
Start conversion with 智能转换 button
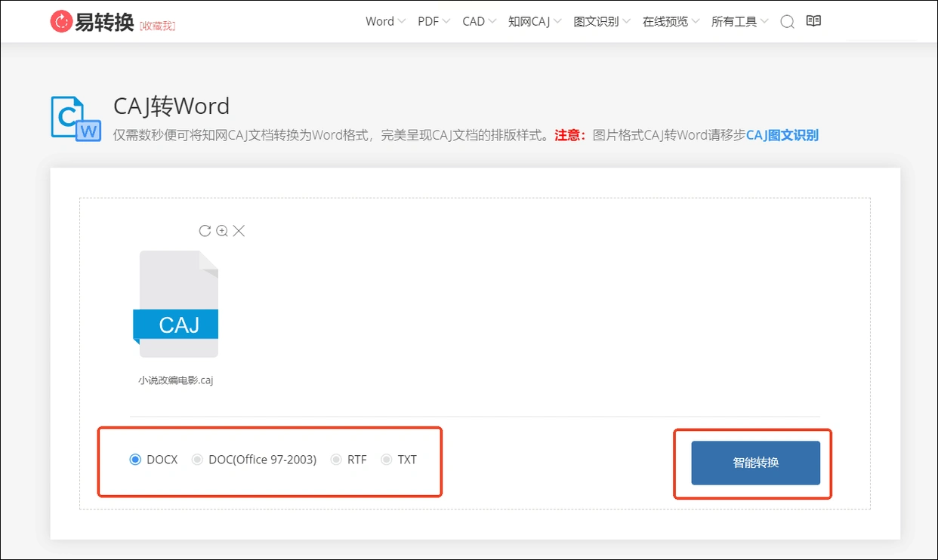[756, 463]
